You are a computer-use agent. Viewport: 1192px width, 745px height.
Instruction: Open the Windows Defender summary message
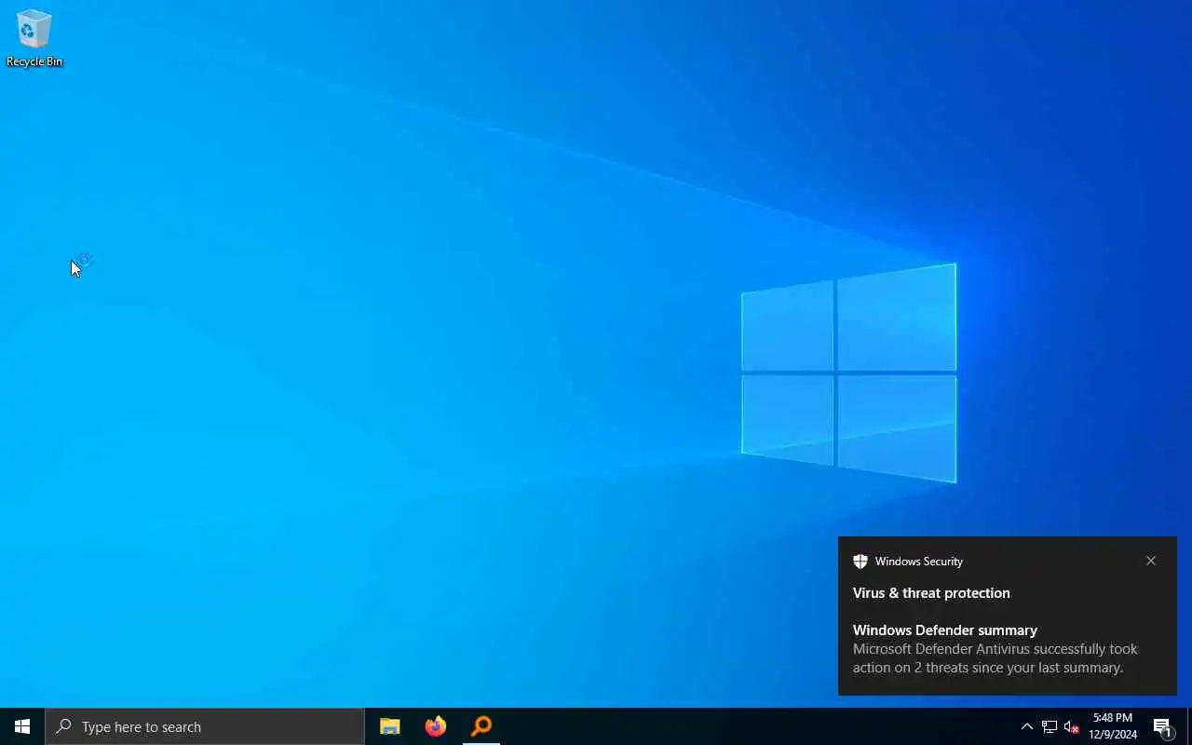point(995,649)
